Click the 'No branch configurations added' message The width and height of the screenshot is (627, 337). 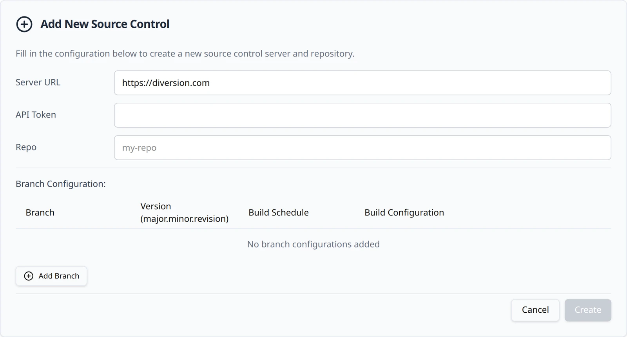[x=313, y=244]
